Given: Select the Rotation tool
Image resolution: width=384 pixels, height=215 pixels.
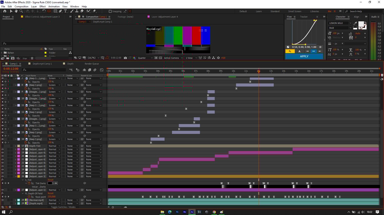Looking at the screenshot, I should point(44,11).
